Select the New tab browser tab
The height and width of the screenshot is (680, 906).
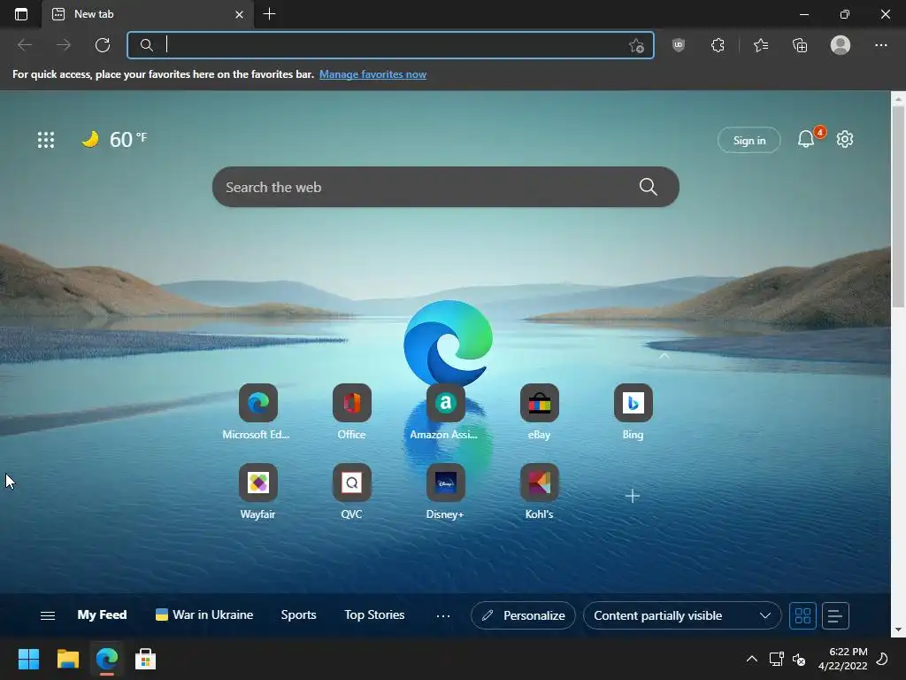148,14
